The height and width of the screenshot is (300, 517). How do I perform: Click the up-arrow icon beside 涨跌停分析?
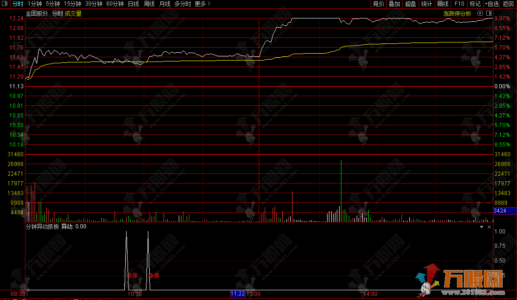coord(480,14)
